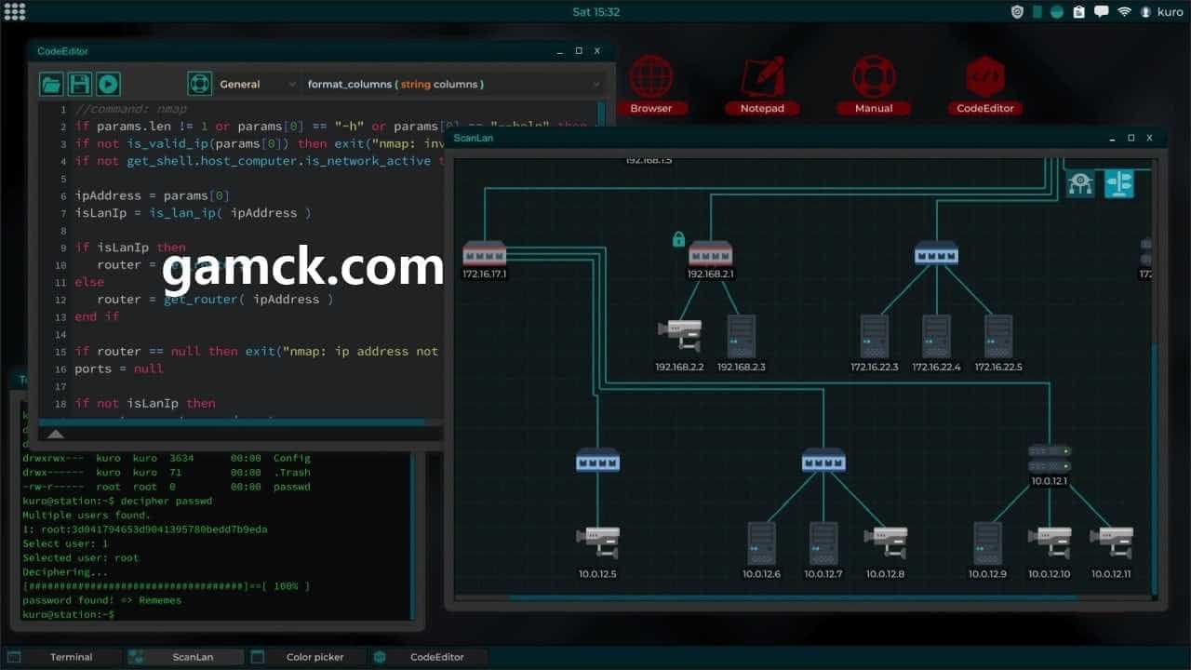The image size is (1191, 670).
Task: Click the .Trash directory row in Terminal
Action: [167, 473]
